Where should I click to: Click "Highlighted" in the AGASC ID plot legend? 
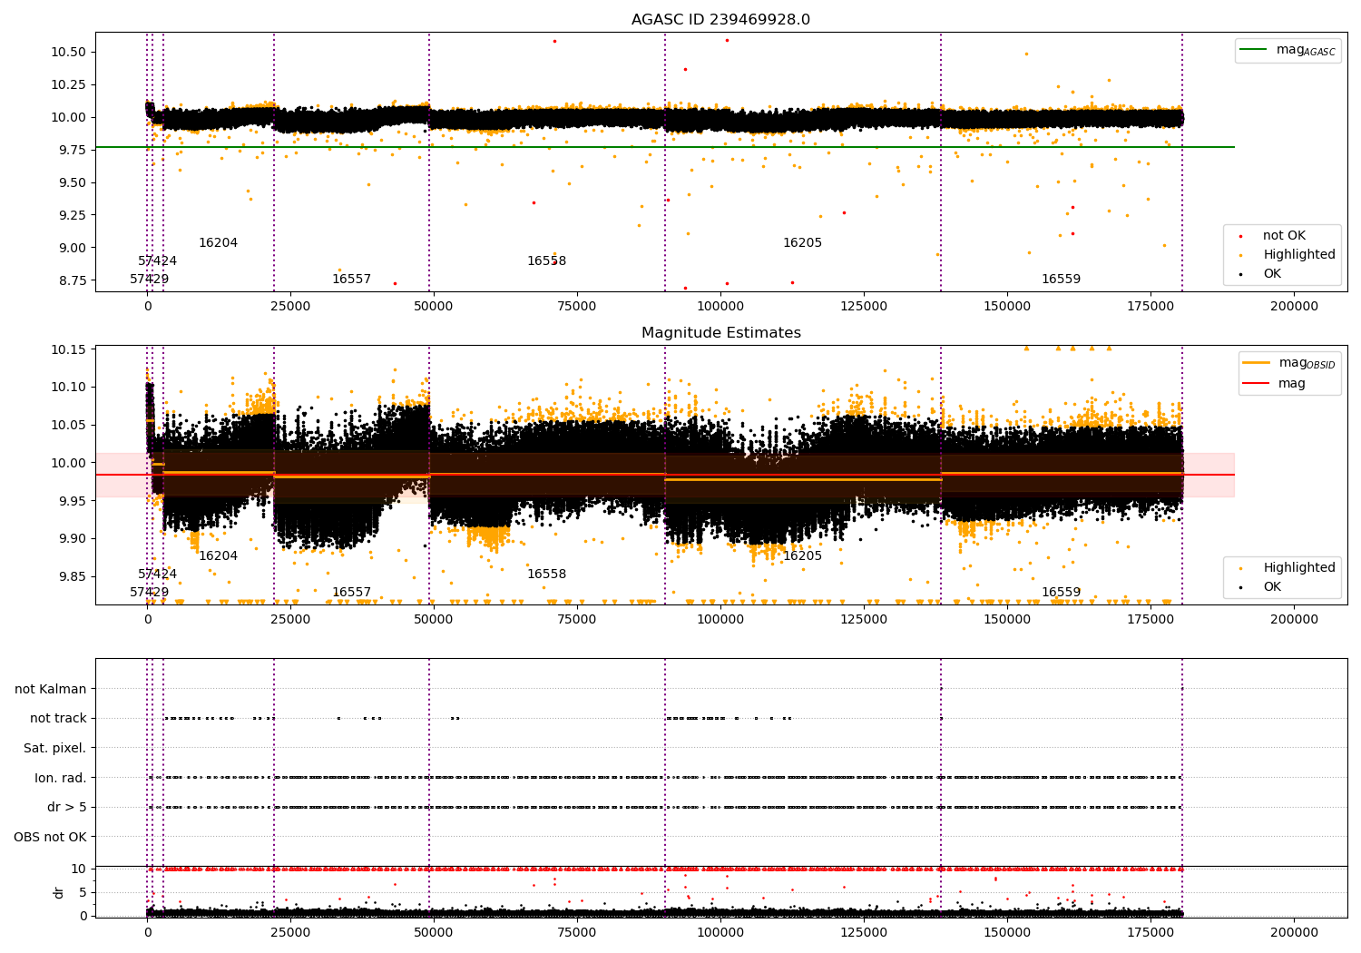tap(1288, 255)
